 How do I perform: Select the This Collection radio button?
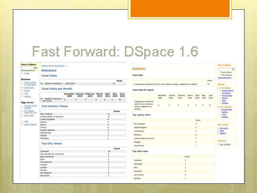(221, 75)
